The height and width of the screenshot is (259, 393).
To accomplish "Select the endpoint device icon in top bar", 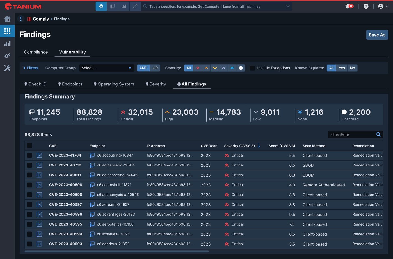I will point(113,6).
